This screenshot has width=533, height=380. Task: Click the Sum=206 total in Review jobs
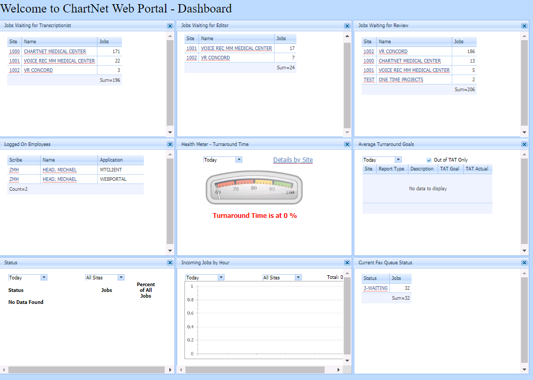[465, 90]
